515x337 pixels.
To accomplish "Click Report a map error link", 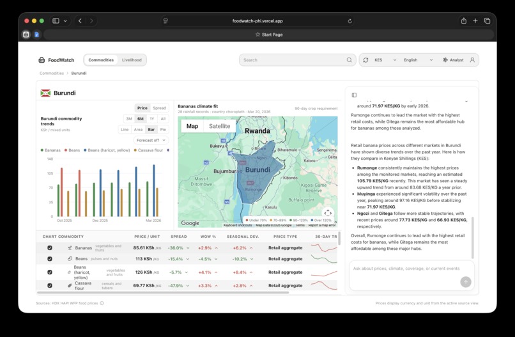I will pos(322,225).
